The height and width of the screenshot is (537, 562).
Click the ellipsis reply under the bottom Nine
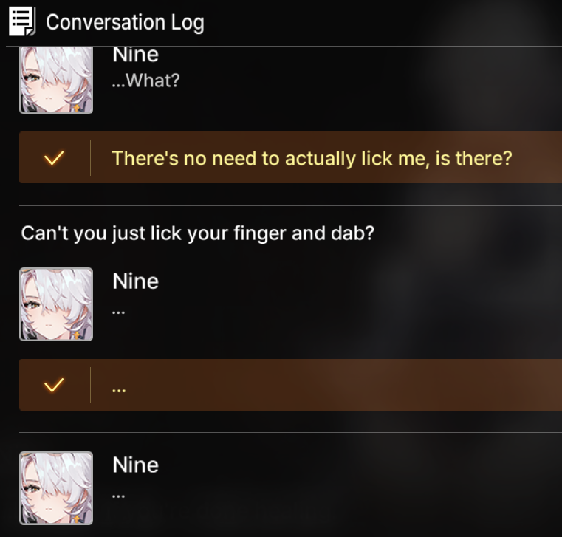118,496
